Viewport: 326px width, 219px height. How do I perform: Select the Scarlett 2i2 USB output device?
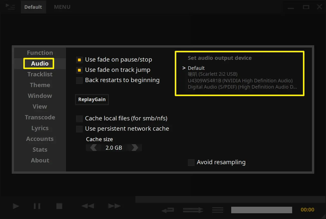[x=213, y=74]
